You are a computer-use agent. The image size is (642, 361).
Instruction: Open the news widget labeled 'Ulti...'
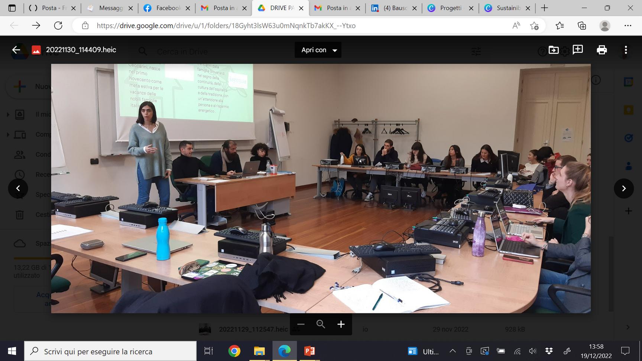coord(424,351)
